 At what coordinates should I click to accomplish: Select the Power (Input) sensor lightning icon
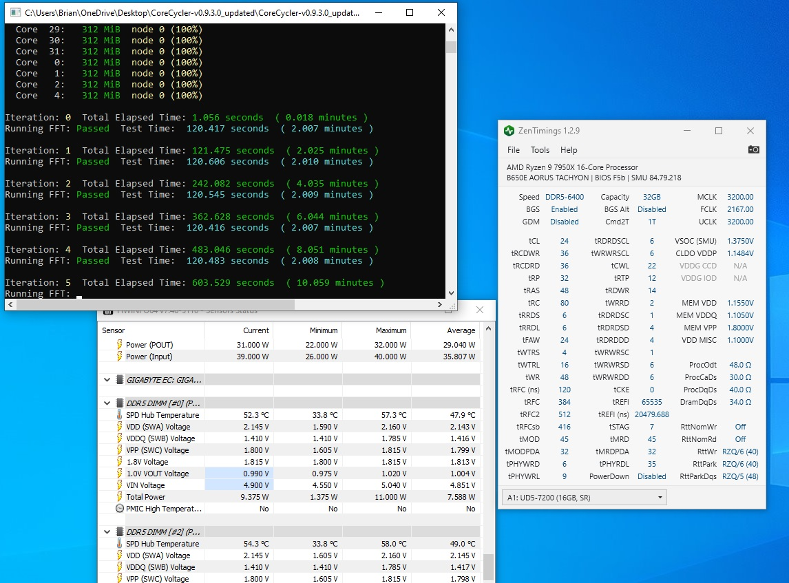(x=119, y=356)
